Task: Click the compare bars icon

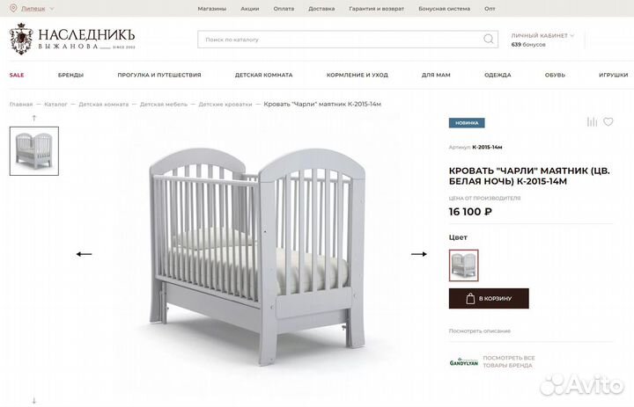Action: coord(592,121)
